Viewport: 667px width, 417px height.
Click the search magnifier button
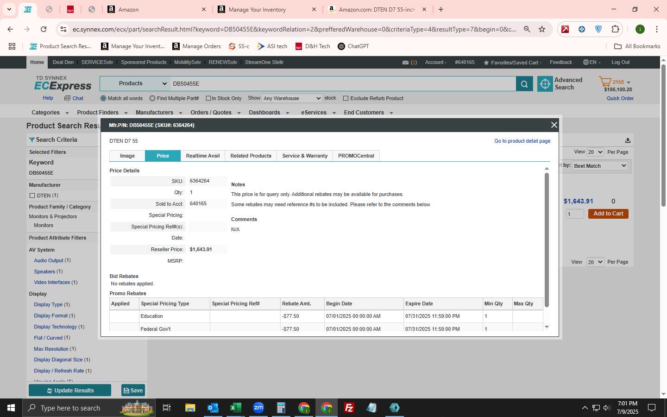coord(524,84)
